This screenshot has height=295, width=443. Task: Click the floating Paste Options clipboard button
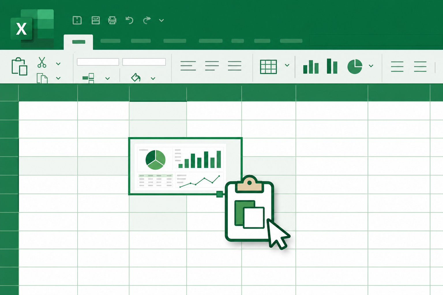coord(249,208)
